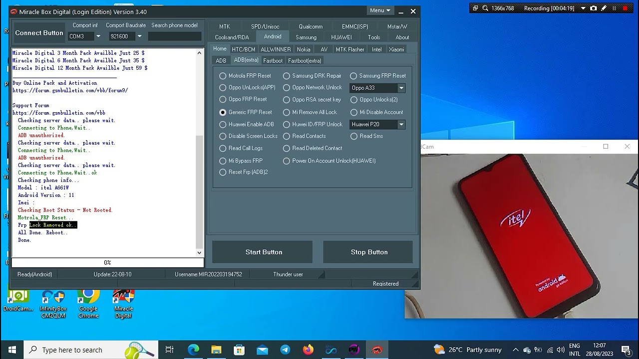Image resolution: width=639 pixels, height=359 pixels.
Task: Open Firefox from taskbar
Action: point(308,350)
